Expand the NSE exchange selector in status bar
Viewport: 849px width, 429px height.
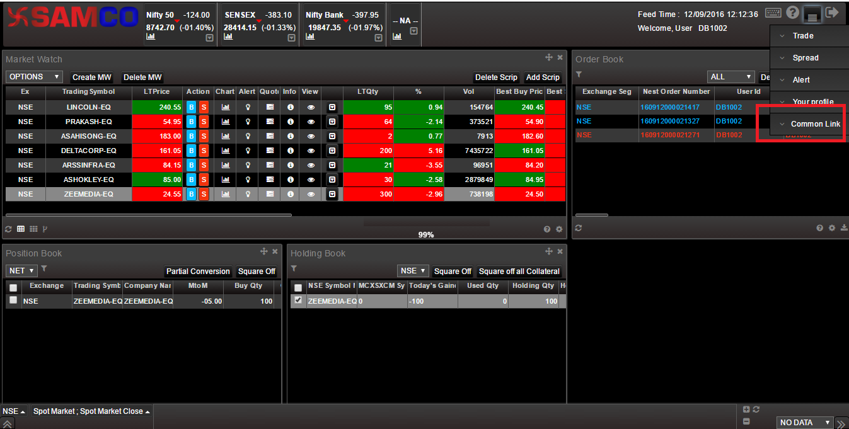click(14, 411)
